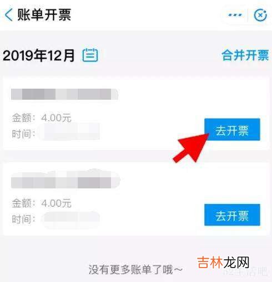
Task: Tap the first bill's 时间 field
Action: click(x=56, y=134)
